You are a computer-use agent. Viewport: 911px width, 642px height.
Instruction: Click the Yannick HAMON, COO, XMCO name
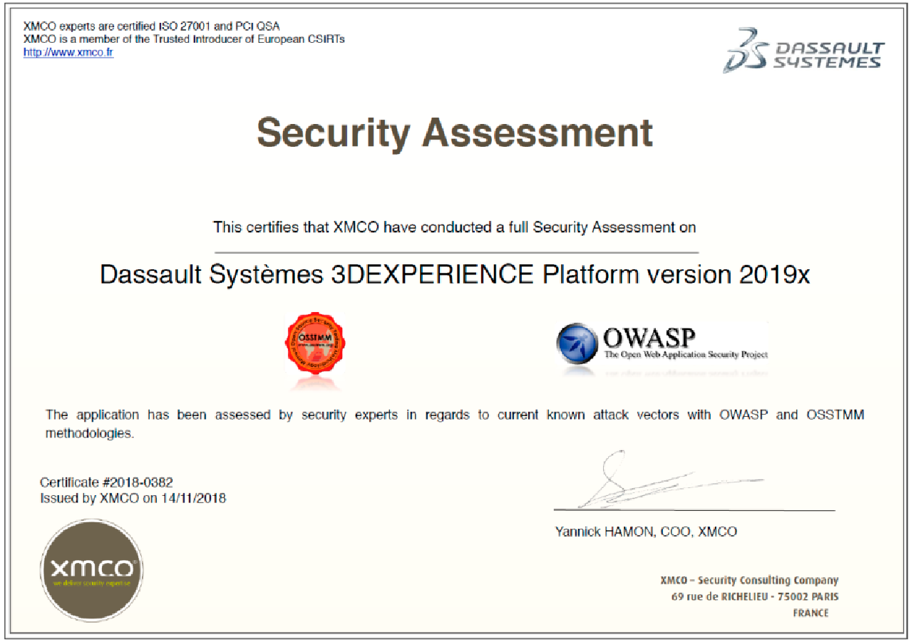tap(646, 532)
